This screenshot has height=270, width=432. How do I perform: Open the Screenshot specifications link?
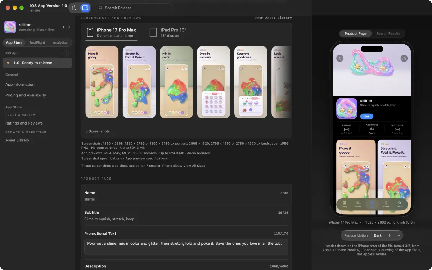[102, 158]
